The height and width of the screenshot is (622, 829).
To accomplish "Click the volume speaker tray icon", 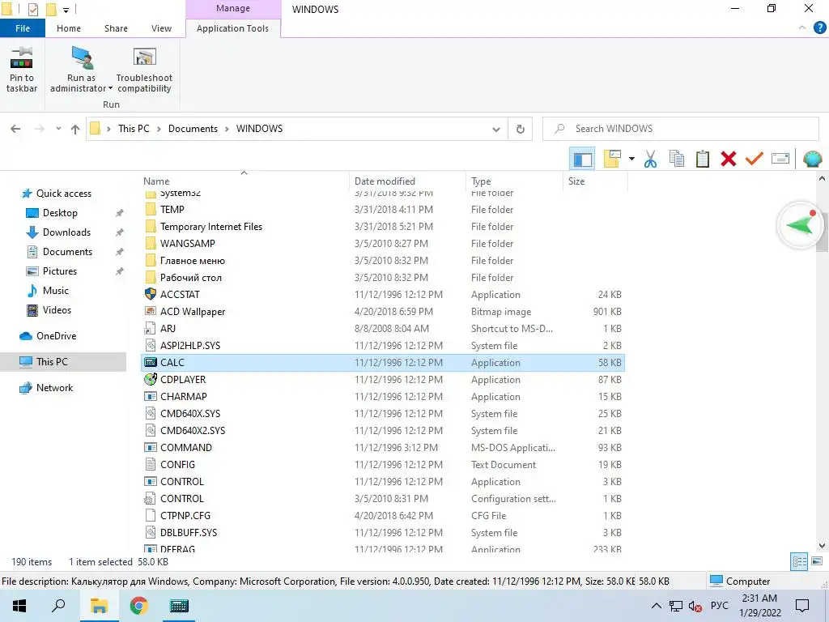I will tap(695, 606).
